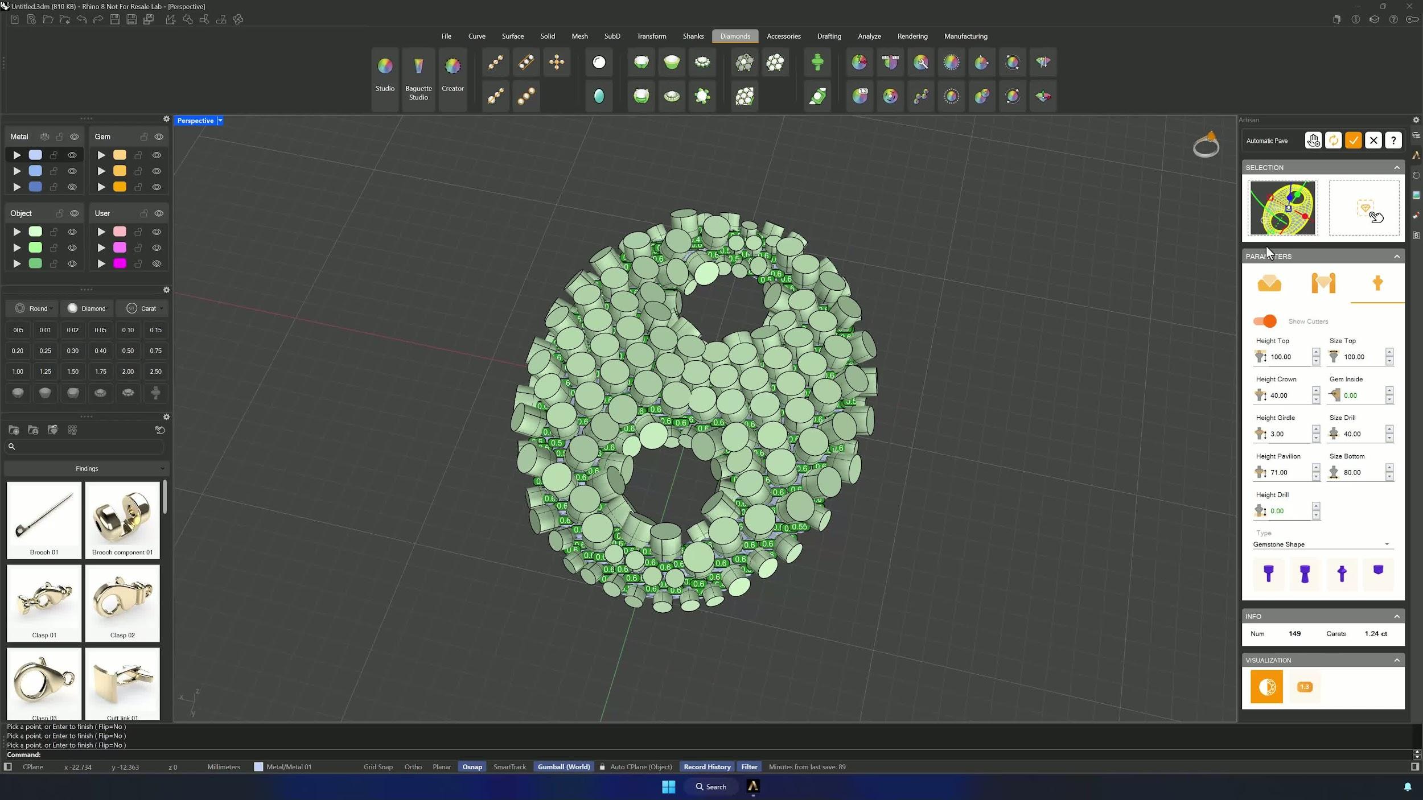The image size is (1423, 800).
Task: Click the undo arrow in top toolbar
Action: click(x=81, y=20)
